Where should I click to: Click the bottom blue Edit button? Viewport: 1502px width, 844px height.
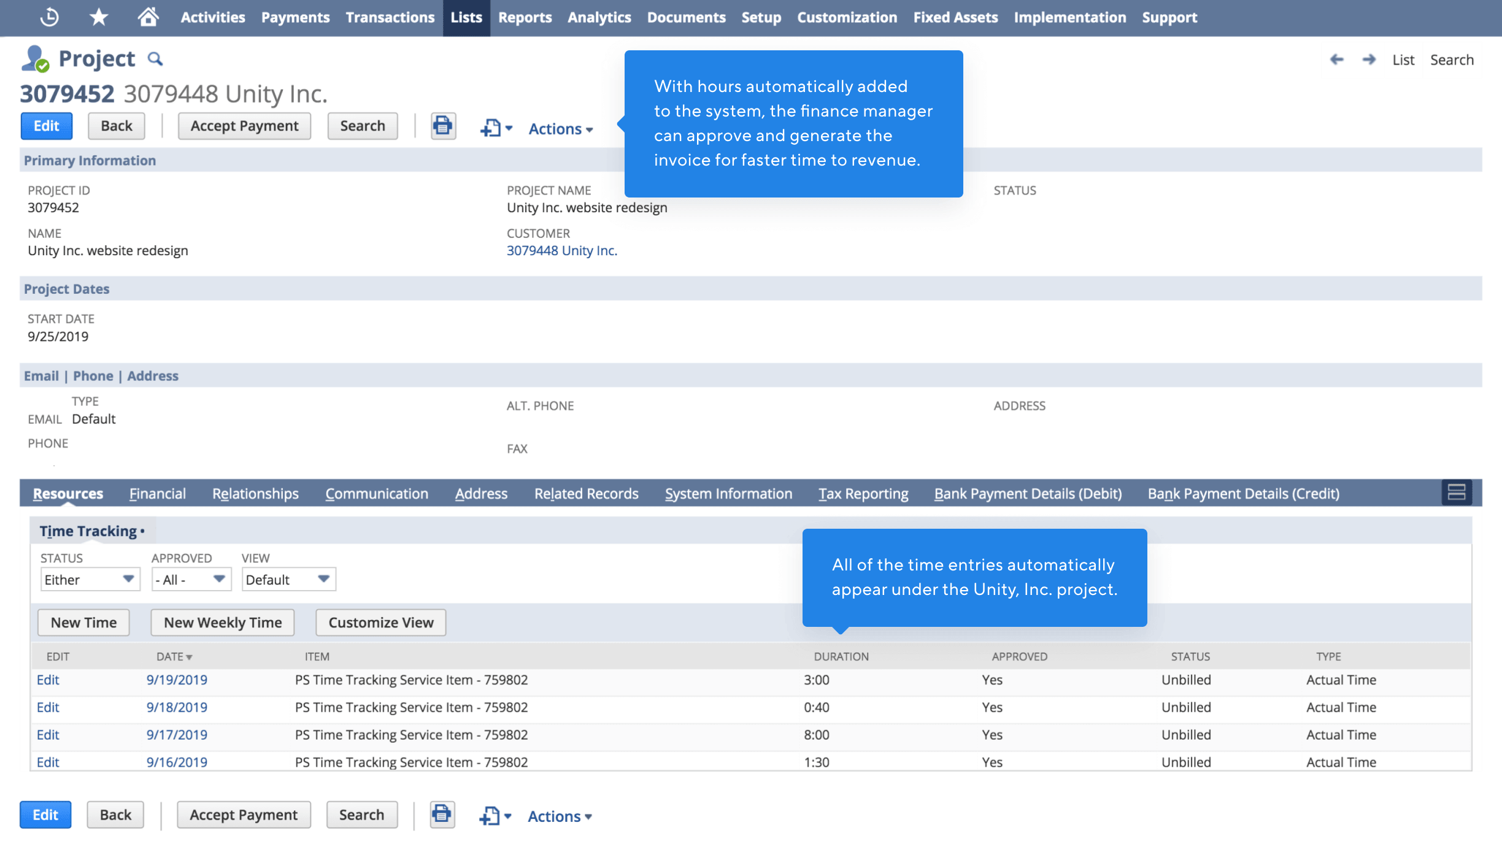(x=45, y=815)
